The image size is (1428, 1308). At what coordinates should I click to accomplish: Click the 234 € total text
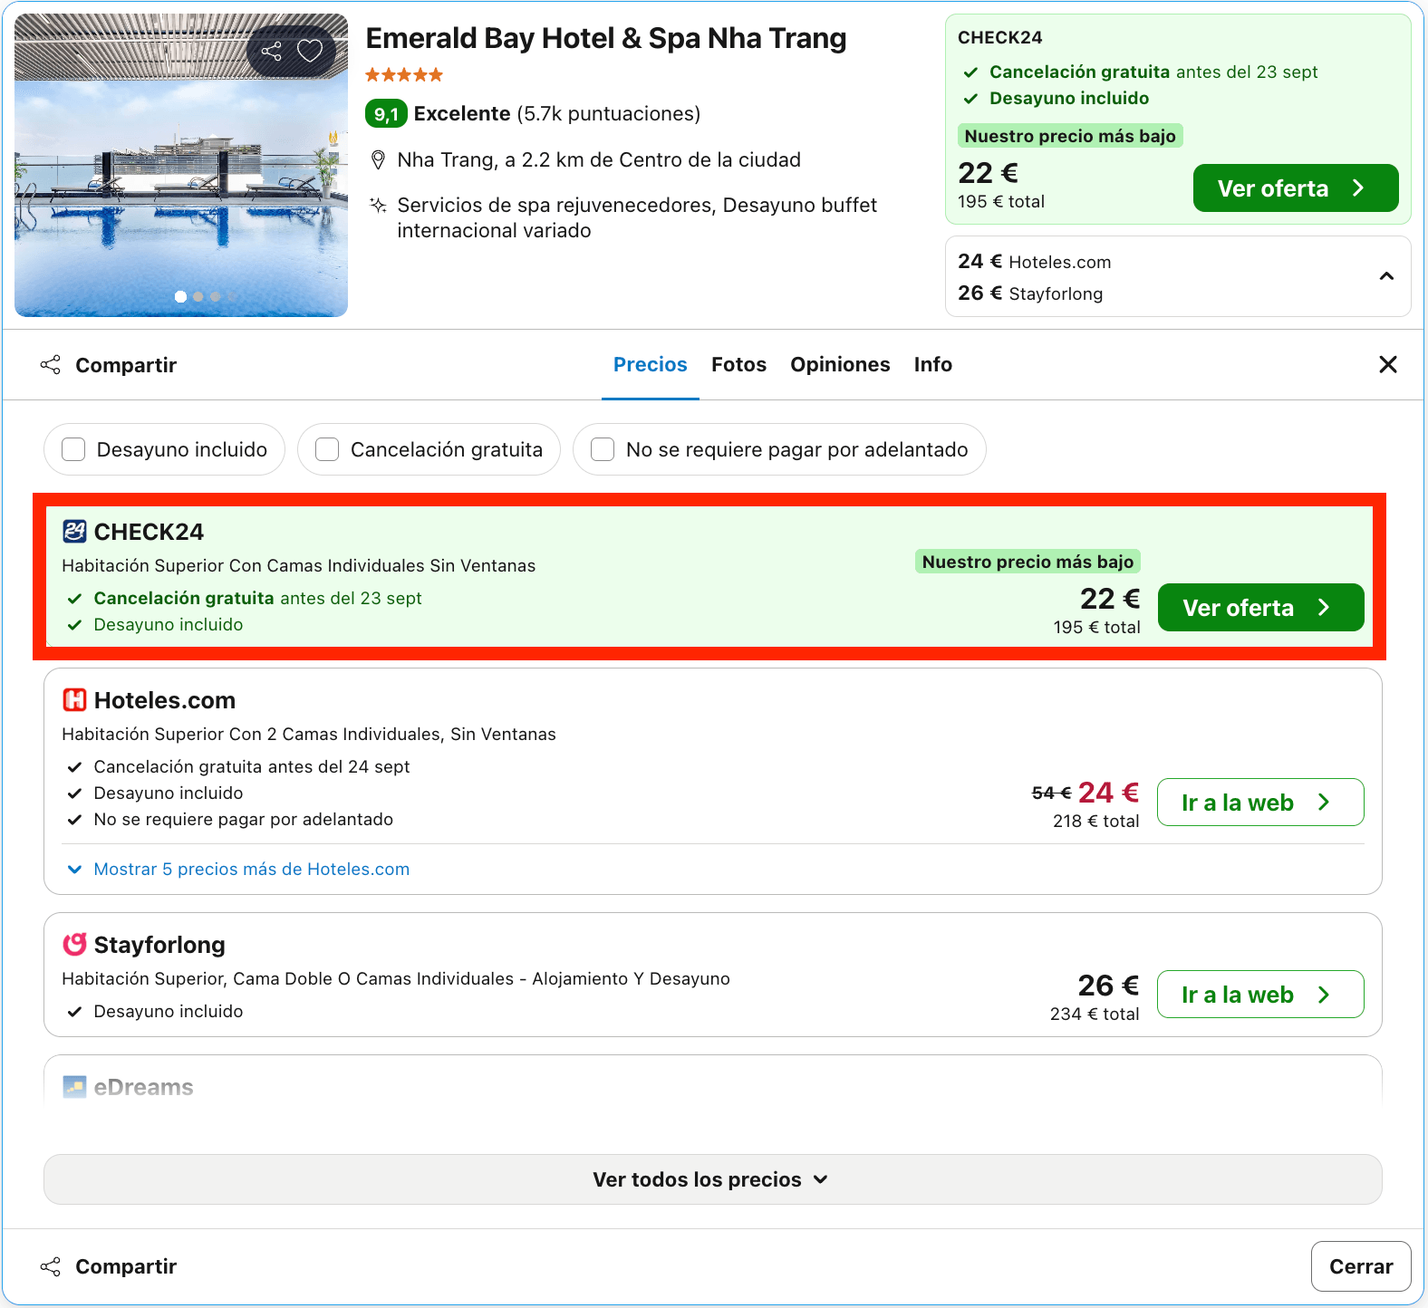pos(1095,1015)
